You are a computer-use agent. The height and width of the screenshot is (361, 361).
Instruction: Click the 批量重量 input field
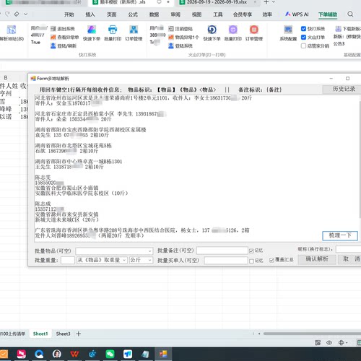pyautogui.click(x=68, y=260)
